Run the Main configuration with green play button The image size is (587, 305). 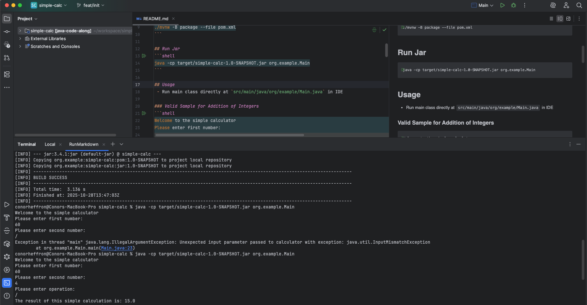pos(502,5)
